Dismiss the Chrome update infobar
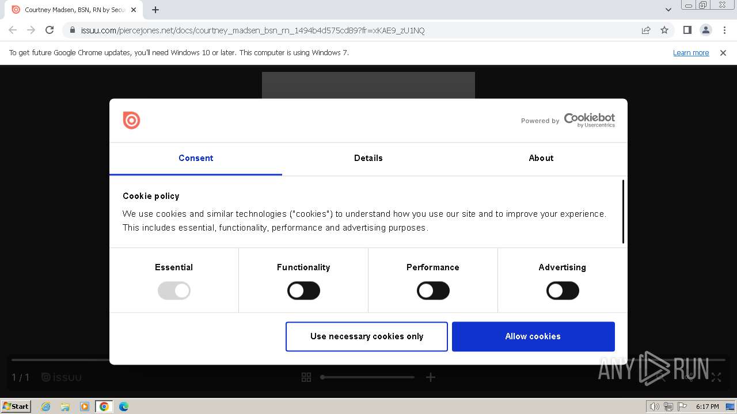 coord(723,52)
